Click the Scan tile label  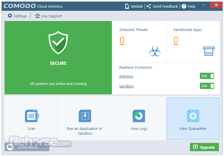click(x=31, y=128)
